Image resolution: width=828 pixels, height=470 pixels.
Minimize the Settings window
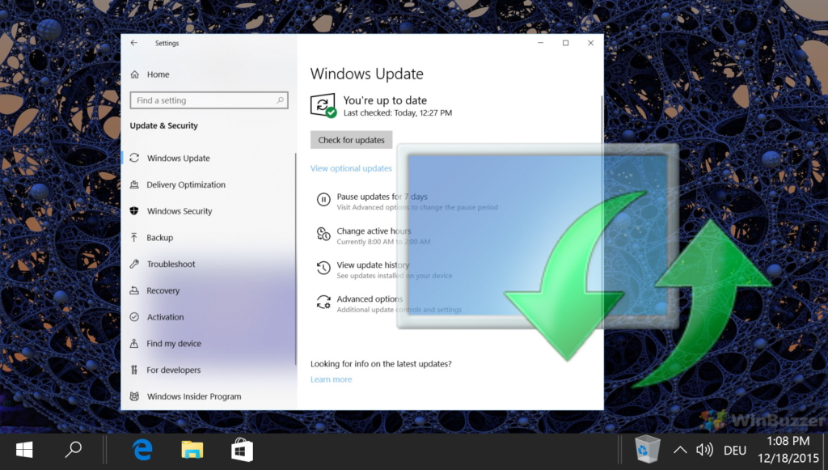pos(540,43)
